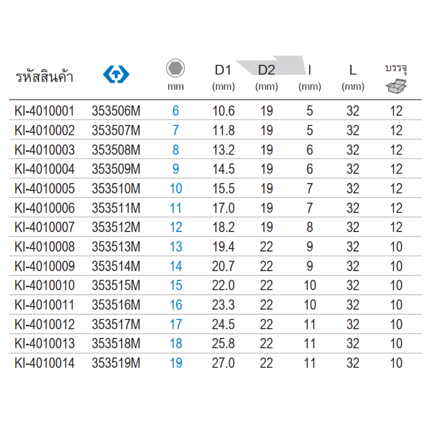Screen dimensions: 431x431
Task: Select the รหัสสินค้า column header
Action: [x=45, y=76]
